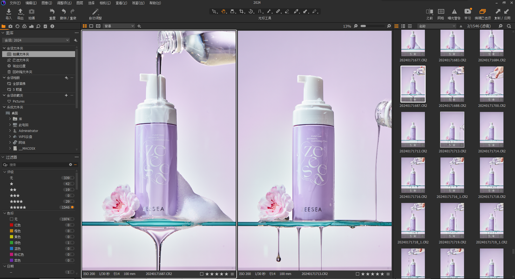
Task: Clear the filter search with the X
Action: 70,165
